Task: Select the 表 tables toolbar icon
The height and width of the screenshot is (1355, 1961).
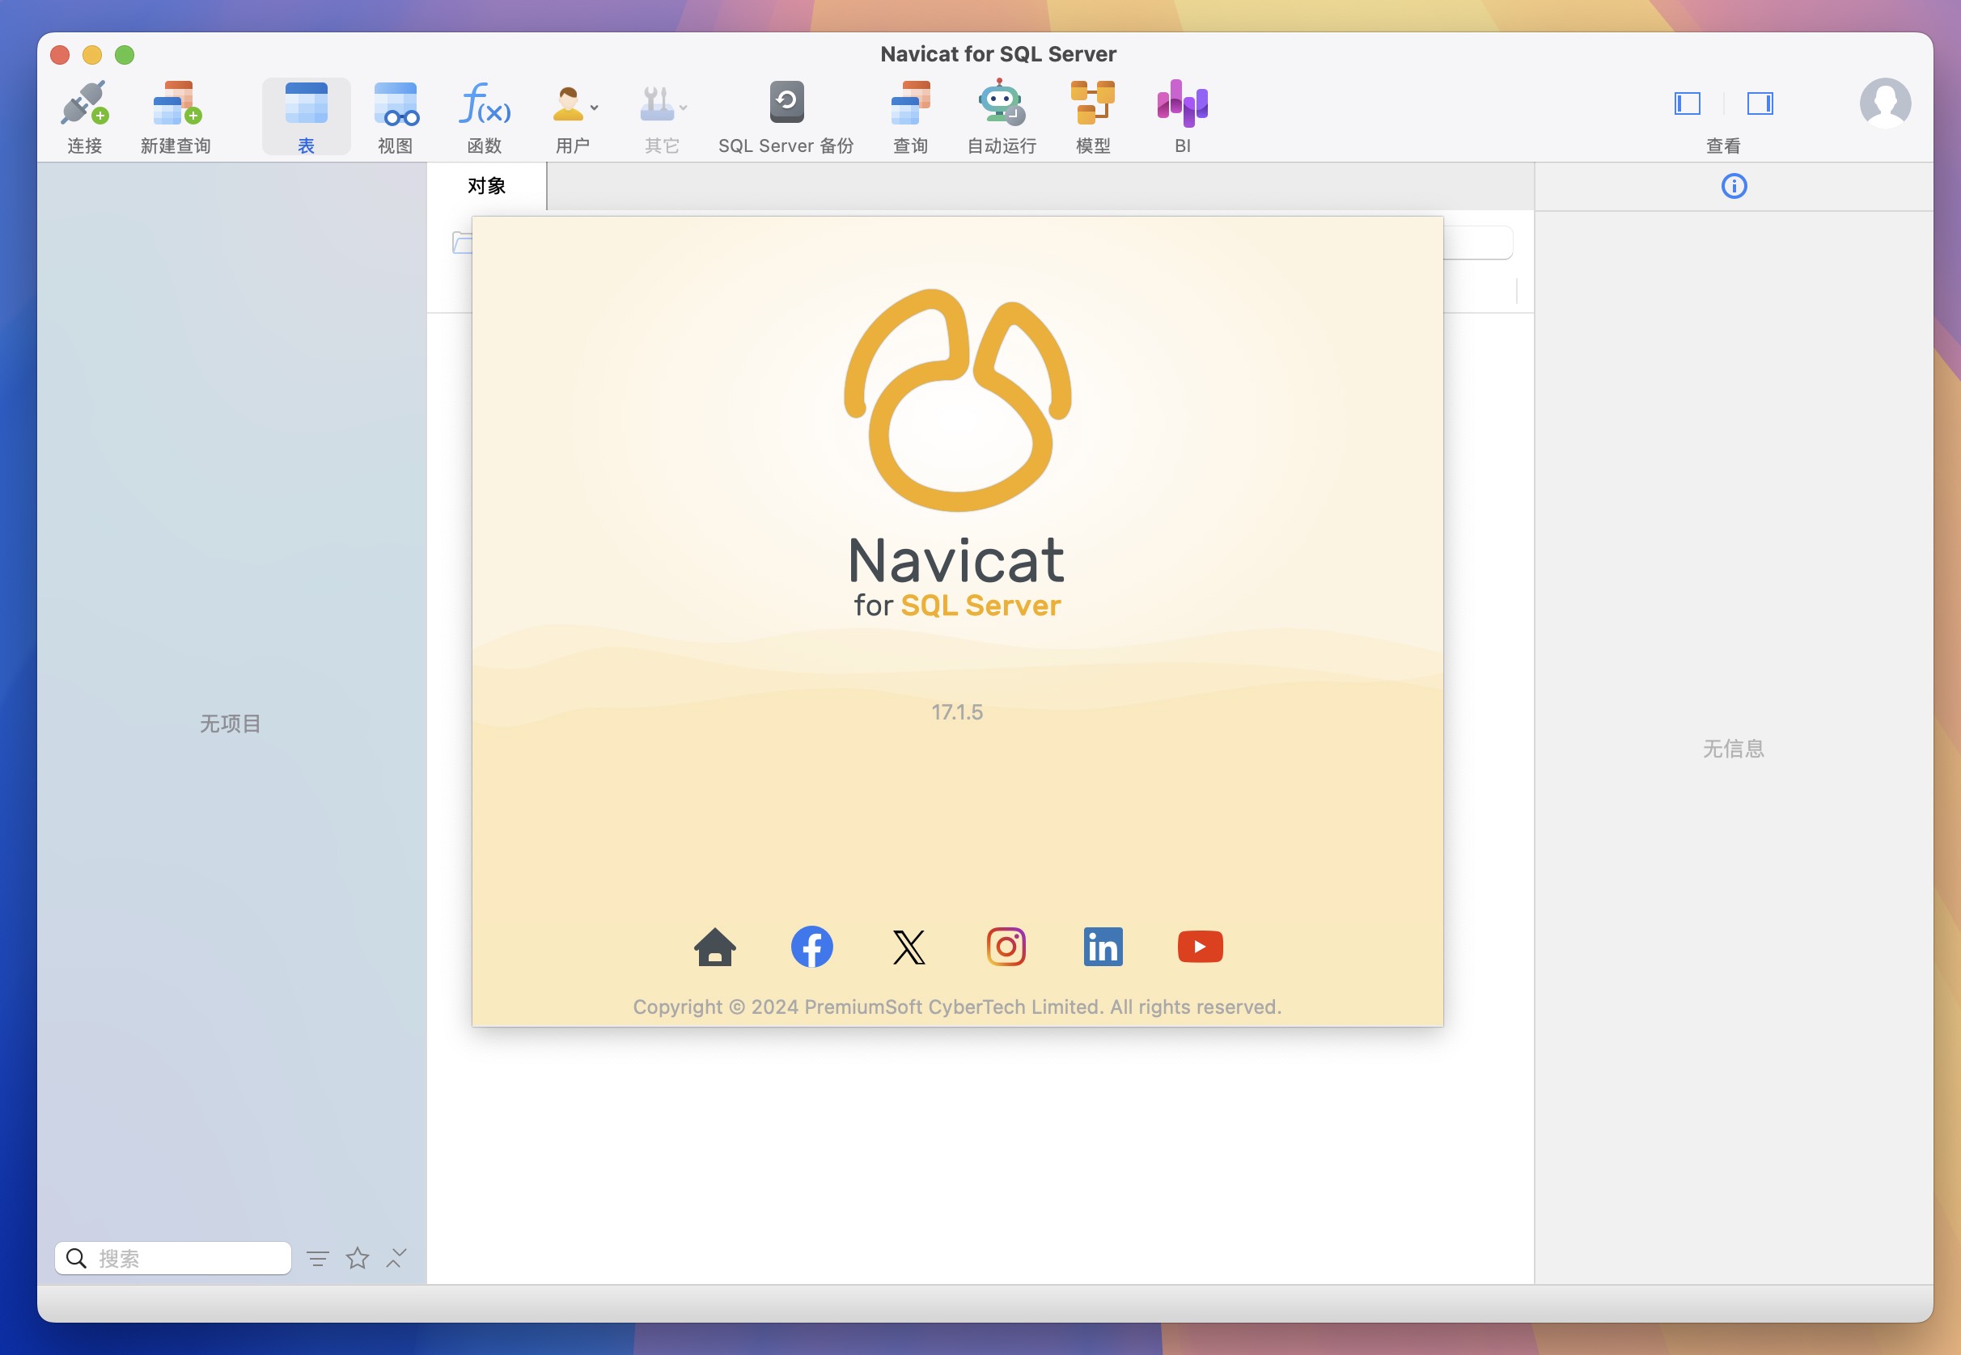Action: (306, 103)
